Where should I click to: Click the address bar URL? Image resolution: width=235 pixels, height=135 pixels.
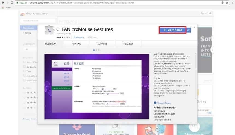point(82,3)
